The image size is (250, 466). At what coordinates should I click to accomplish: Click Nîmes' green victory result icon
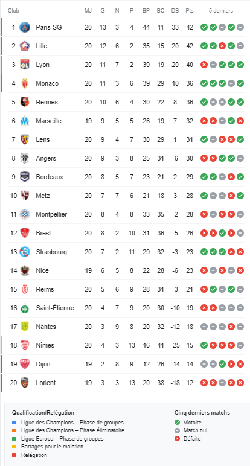[x=204, y=346]
